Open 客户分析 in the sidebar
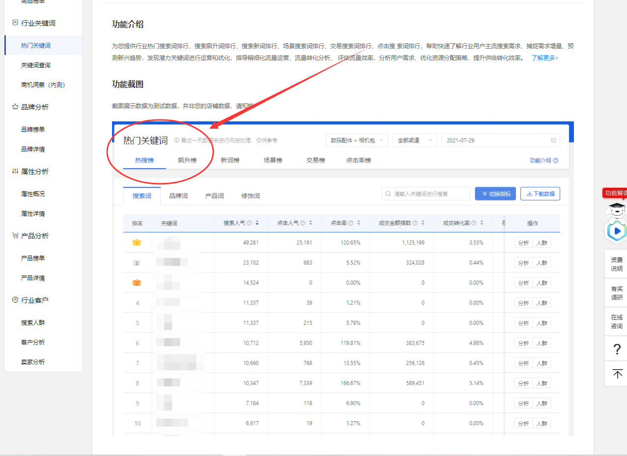This screenshot has width=627, height=456. [33, 342]
